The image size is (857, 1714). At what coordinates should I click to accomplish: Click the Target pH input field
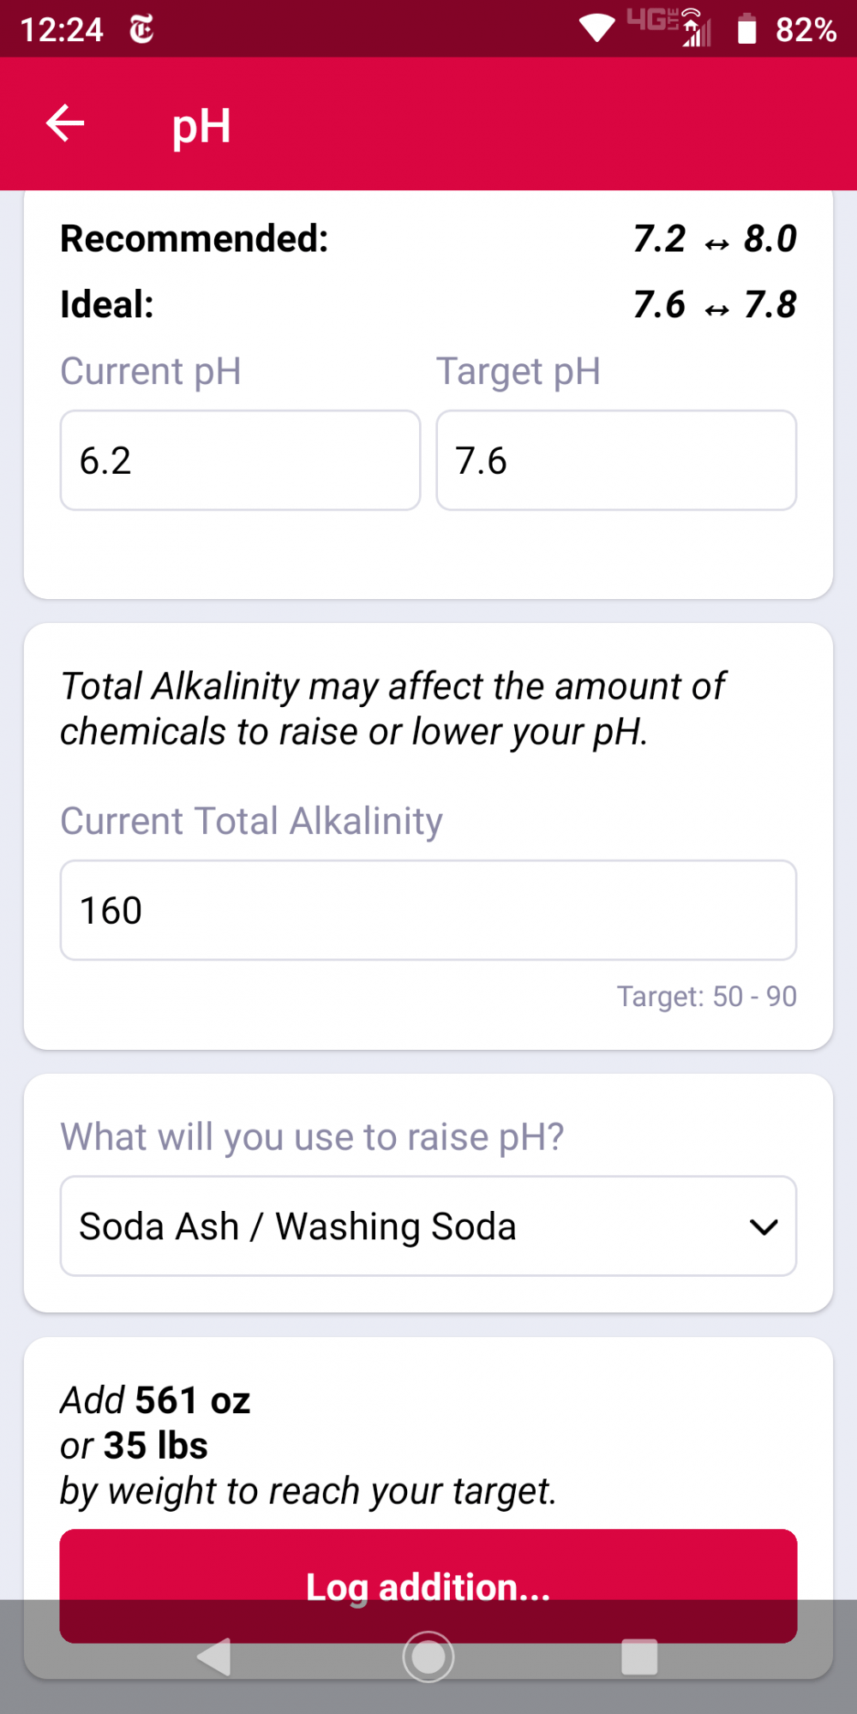click(x=616, y=460)
